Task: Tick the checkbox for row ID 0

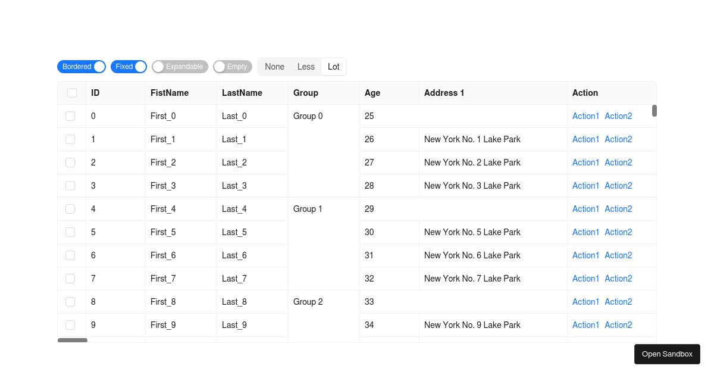Action: (x=70, y=116)
